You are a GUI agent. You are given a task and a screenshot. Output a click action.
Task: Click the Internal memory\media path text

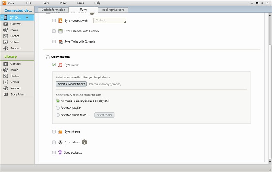click(105, 84)
